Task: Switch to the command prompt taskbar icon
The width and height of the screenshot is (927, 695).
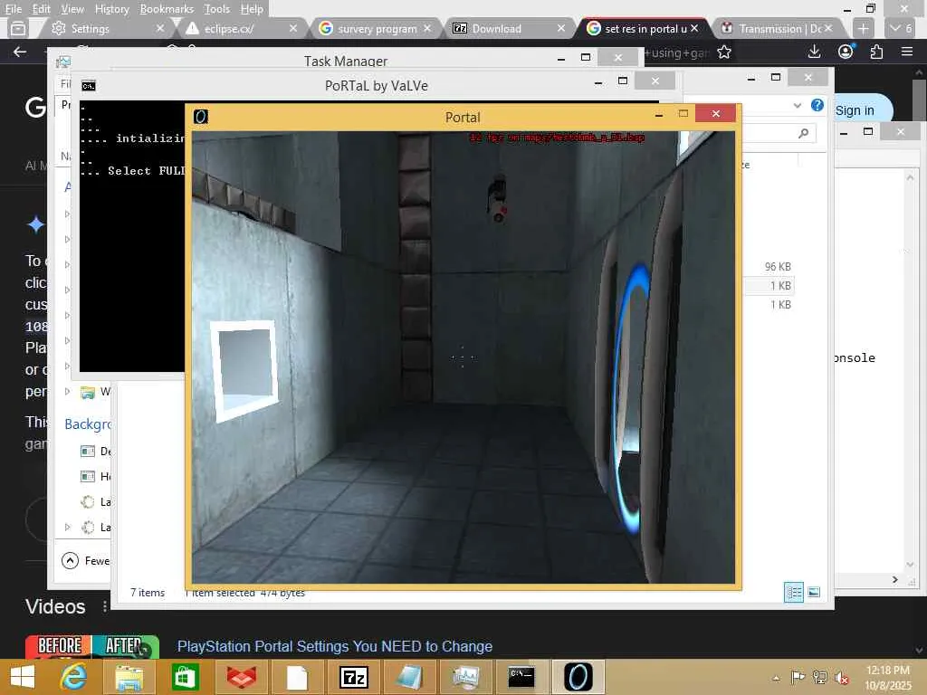Action: point(521,677)
